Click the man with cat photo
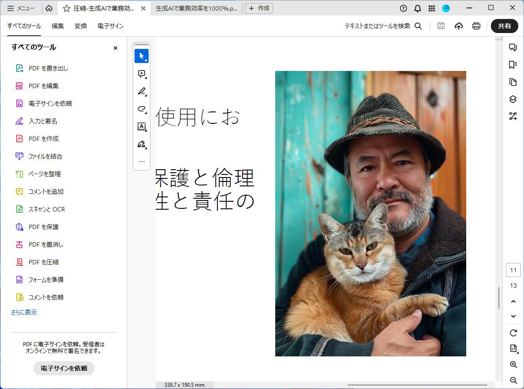The width and height of the screenshot is (524, 389). pos(371,214)
